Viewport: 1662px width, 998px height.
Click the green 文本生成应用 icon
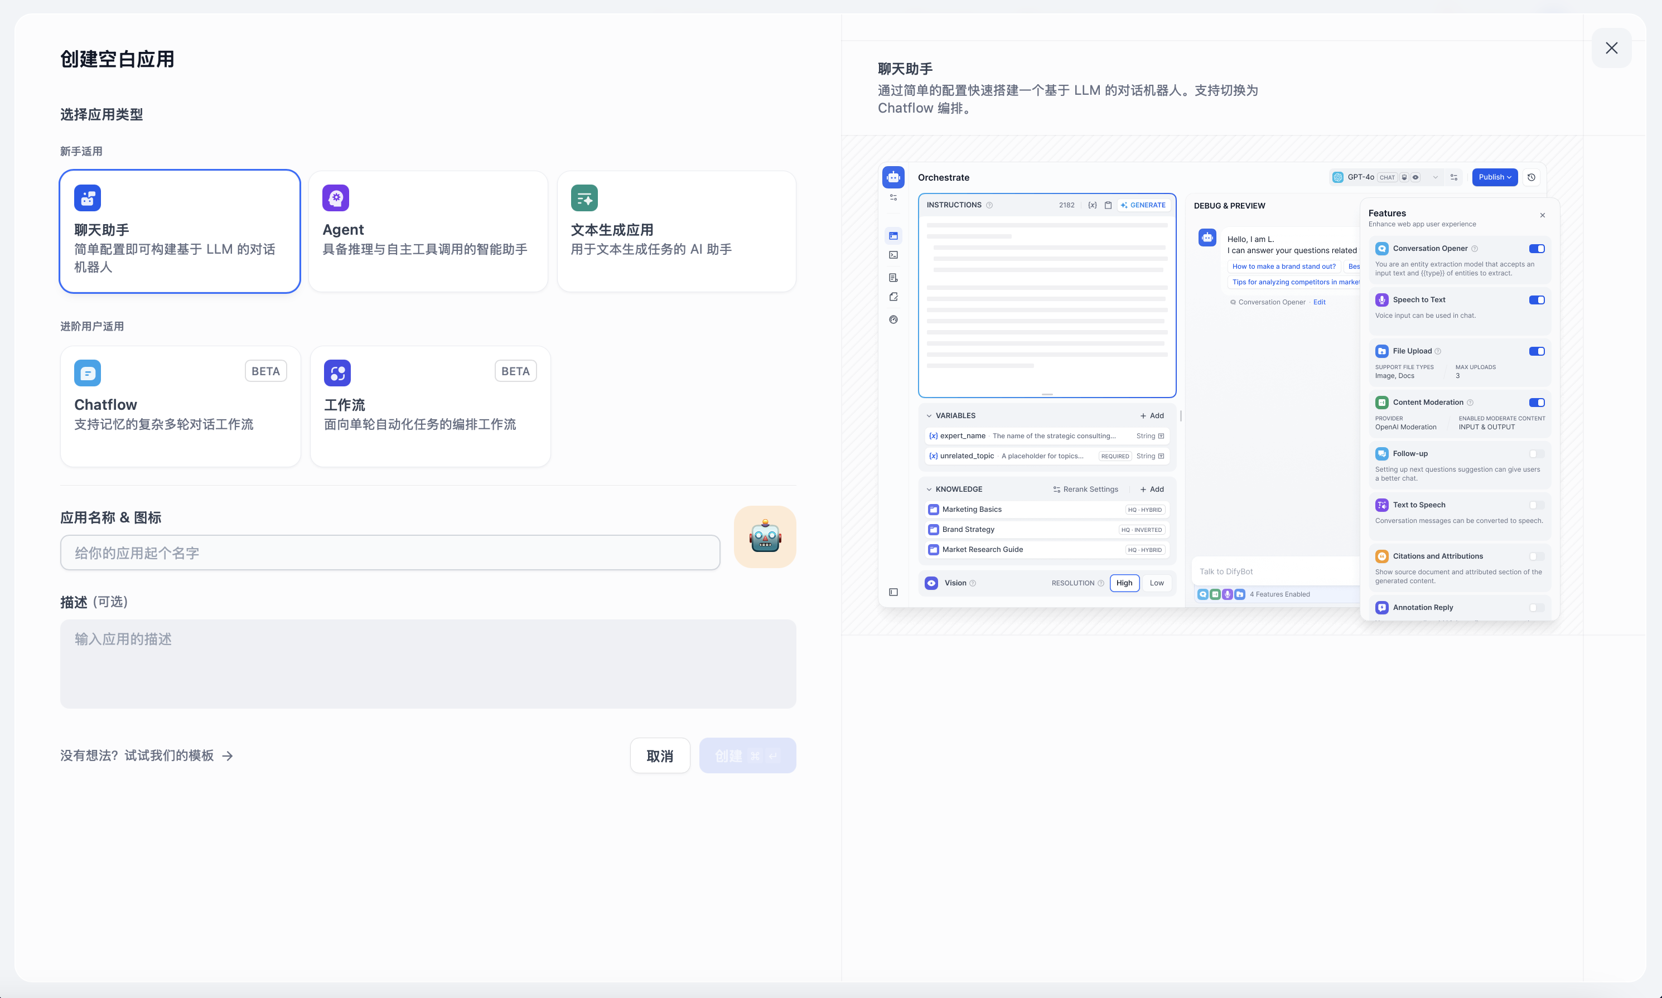[584, 198]
